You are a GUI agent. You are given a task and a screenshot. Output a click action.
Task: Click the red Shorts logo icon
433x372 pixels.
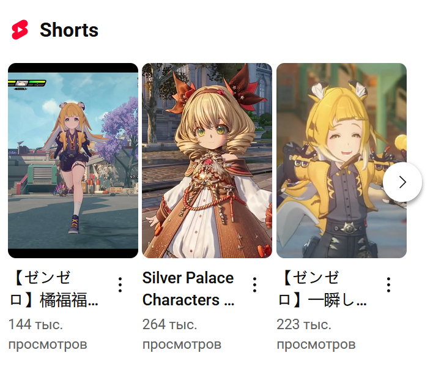pos(20,29)
